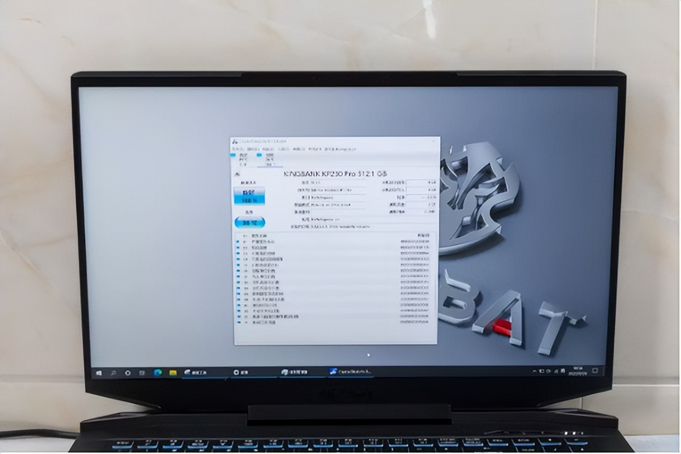Open Task View from the taskbar

[142, 373]
